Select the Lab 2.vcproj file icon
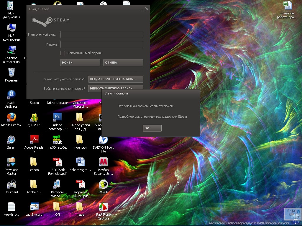This screenshot has width=302, height=226. point(34,209)
